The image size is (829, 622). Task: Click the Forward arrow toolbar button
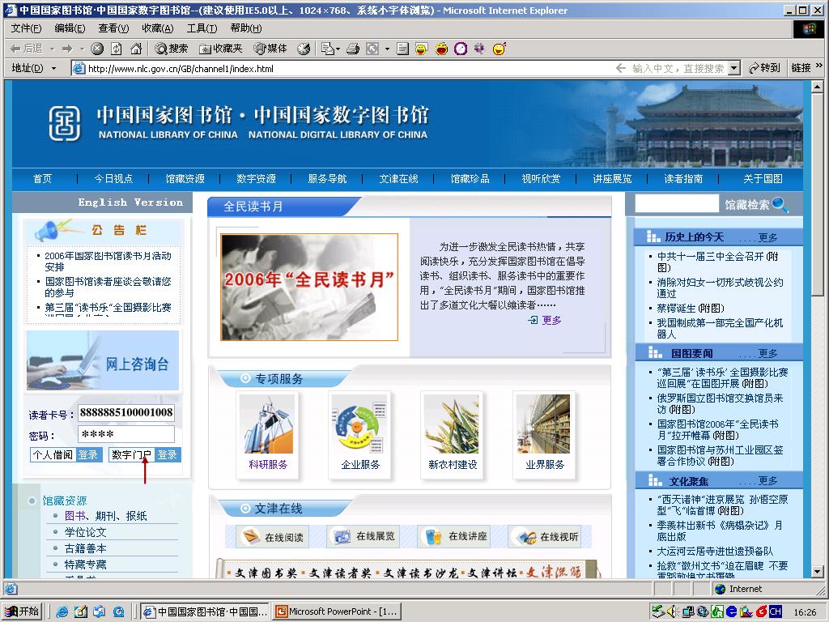(x=67, y=49)
